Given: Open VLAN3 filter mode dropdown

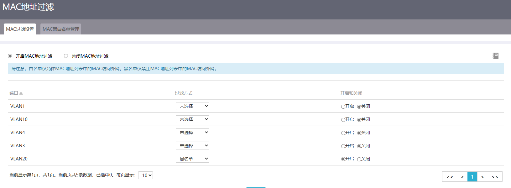Looking at the screenshot, I should coord(192,146).
